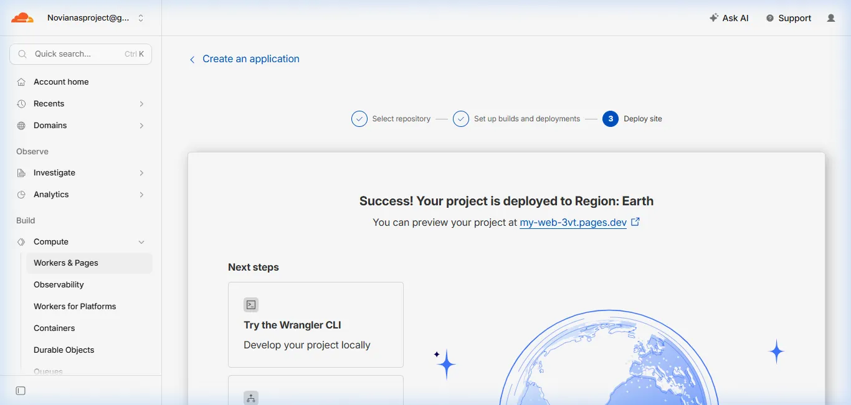Open Ask AI

(729, 18)
